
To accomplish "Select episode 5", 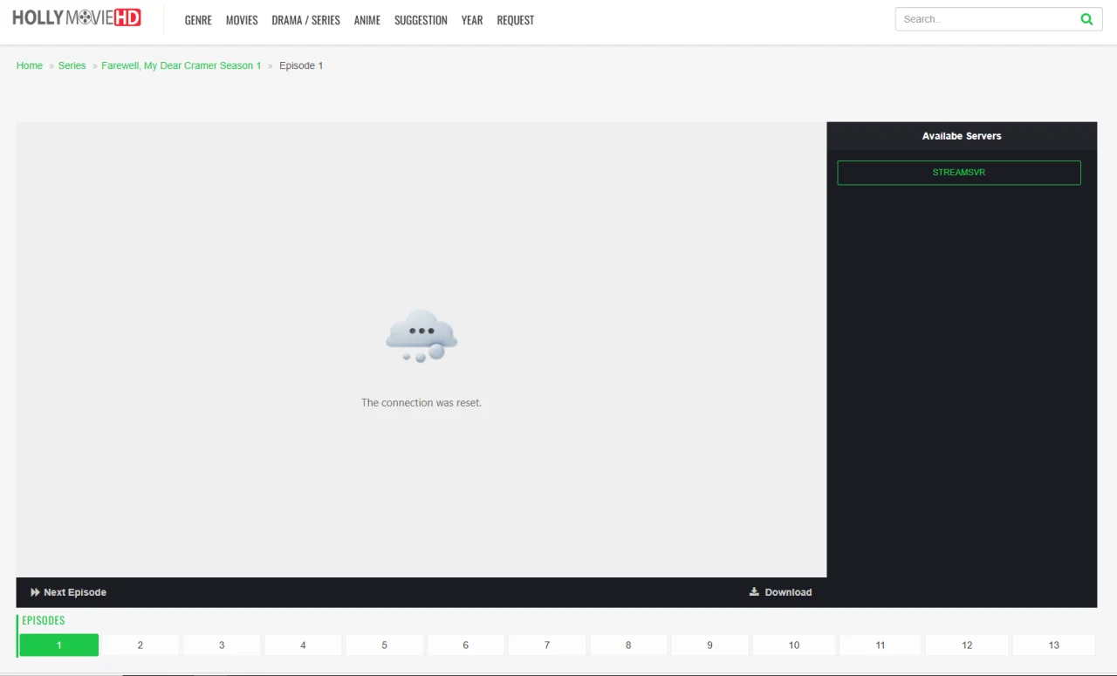I will (384, 645).
